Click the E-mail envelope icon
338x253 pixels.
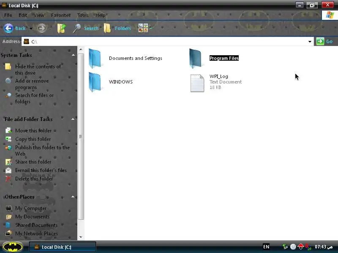8,170
